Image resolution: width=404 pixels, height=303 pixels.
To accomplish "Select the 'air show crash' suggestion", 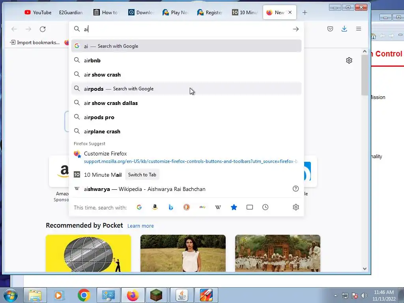I will click(x=186, y=75).
